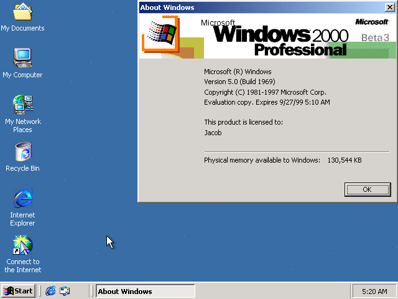
Task: Launch Internet Explorer from Quick Launch
Action: 50,291
